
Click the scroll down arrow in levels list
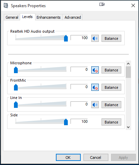pyautogui.click(x=128, y=127)
